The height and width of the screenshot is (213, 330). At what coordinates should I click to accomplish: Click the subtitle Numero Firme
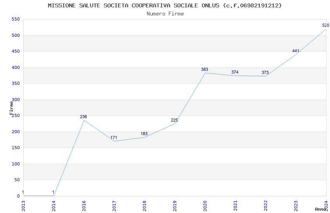click(165, 14)
